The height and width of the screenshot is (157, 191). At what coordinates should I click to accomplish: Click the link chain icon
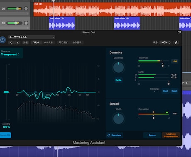click(x=176, y=43)
